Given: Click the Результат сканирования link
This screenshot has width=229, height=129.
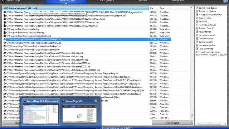Looking at the screenshot, I should click(x=208, y=52).
